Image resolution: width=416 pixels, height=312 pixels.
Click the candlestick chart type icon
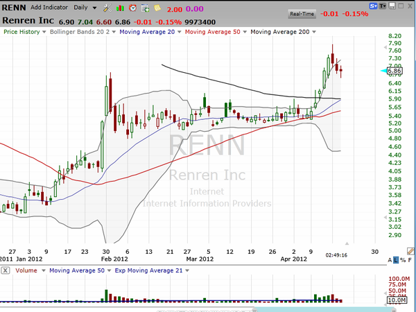[x=120, y=8]
